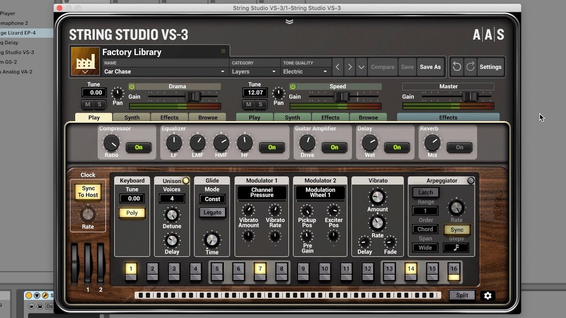The image size is (566, 318).
Task: Open the Speed layer Browse tab
Action: 368,117
